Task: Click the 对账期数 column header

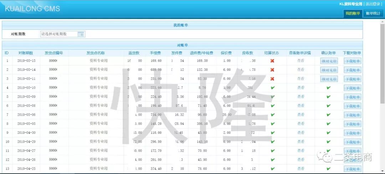Action: point(26,53)
